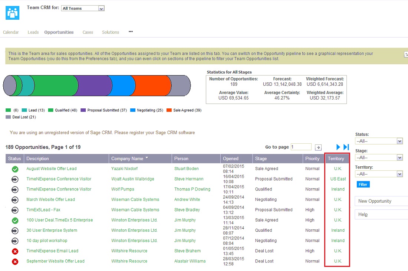Screen dimensions: 408x271
Task: Sort by the Status column header
Action: pyautogui.click(x=14, y=159)
